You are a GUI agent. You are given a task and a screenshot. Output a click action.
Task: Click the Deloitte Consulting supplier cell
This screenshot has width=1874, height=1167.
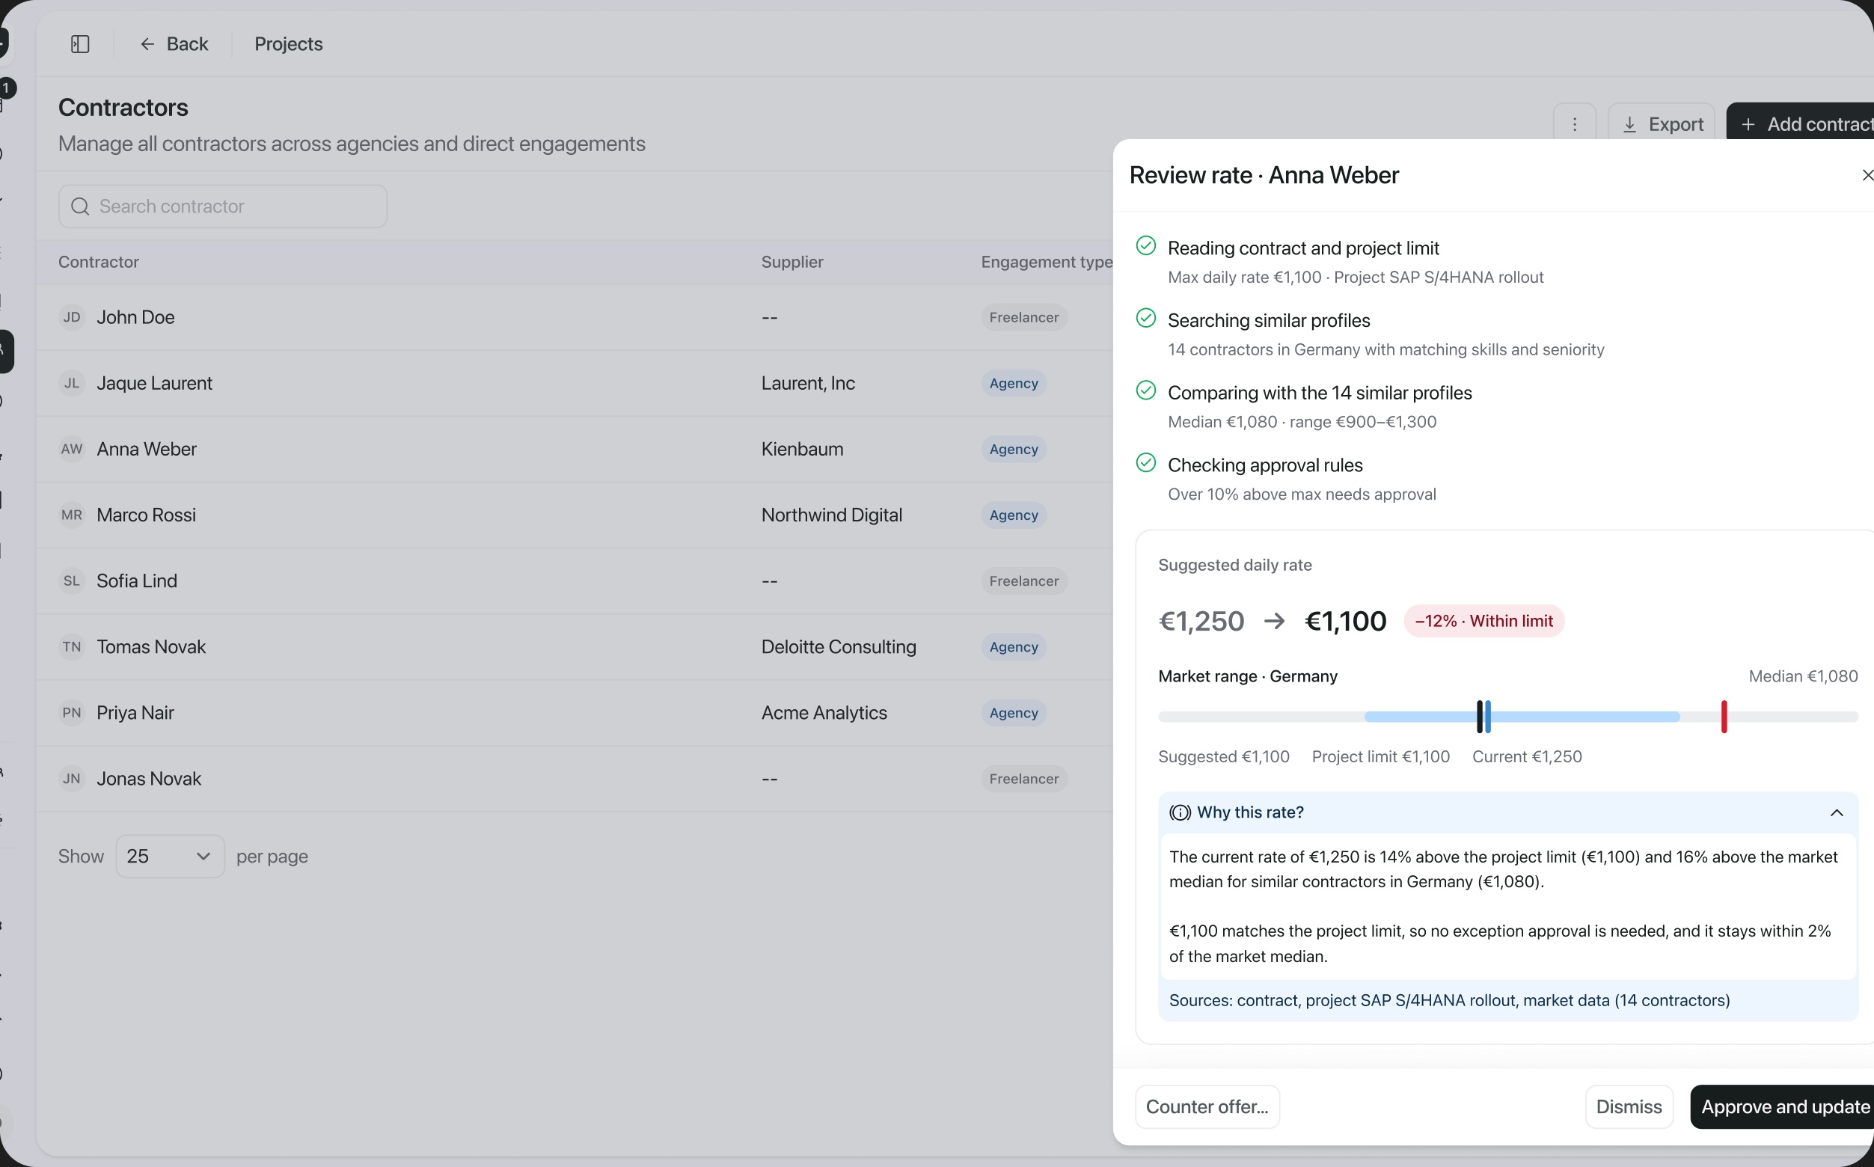838,647
